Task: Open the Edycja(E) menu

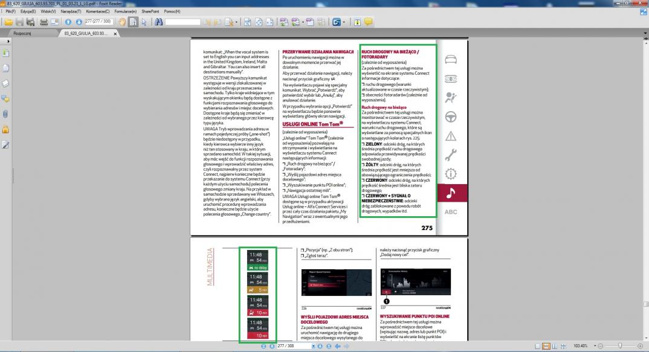Action: click(x=28, y=11)
